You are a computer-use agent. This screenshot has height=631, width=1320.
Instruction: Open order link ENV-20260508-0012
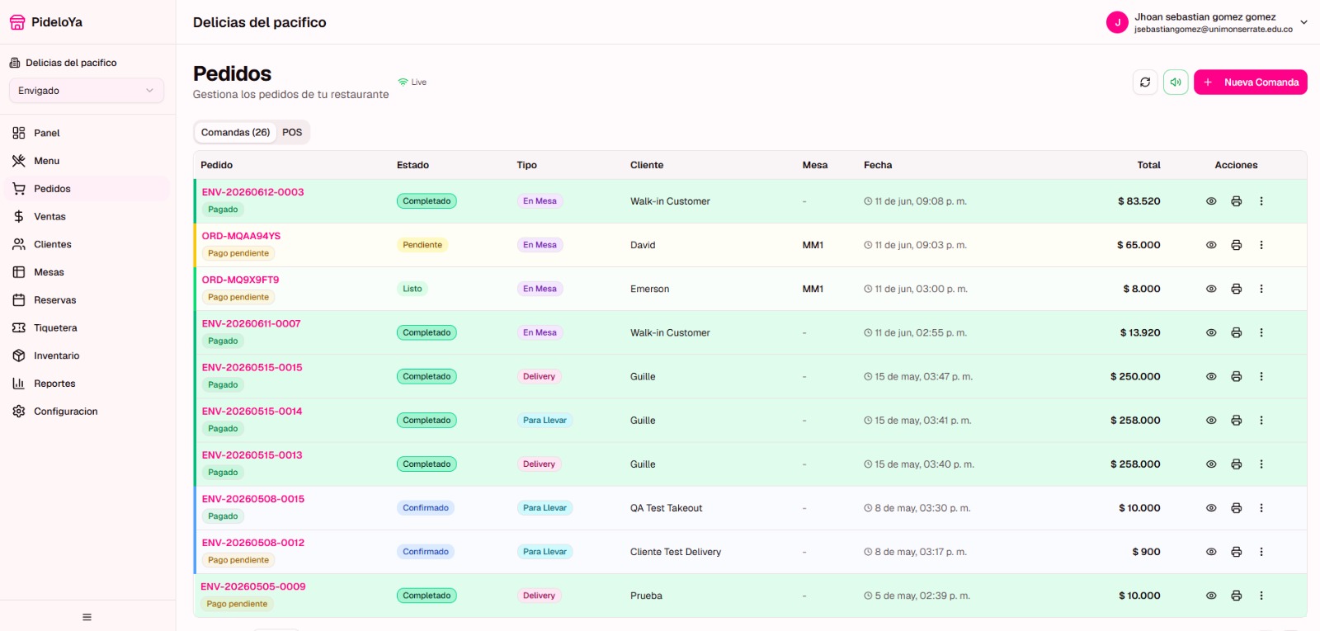pyautogui.click(x=253, y=543)
